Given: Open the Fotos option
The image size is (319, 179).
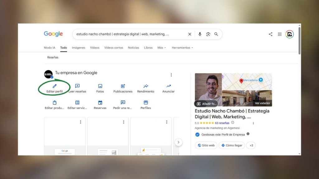Looking at the screenshot, I should coord(100,88).
